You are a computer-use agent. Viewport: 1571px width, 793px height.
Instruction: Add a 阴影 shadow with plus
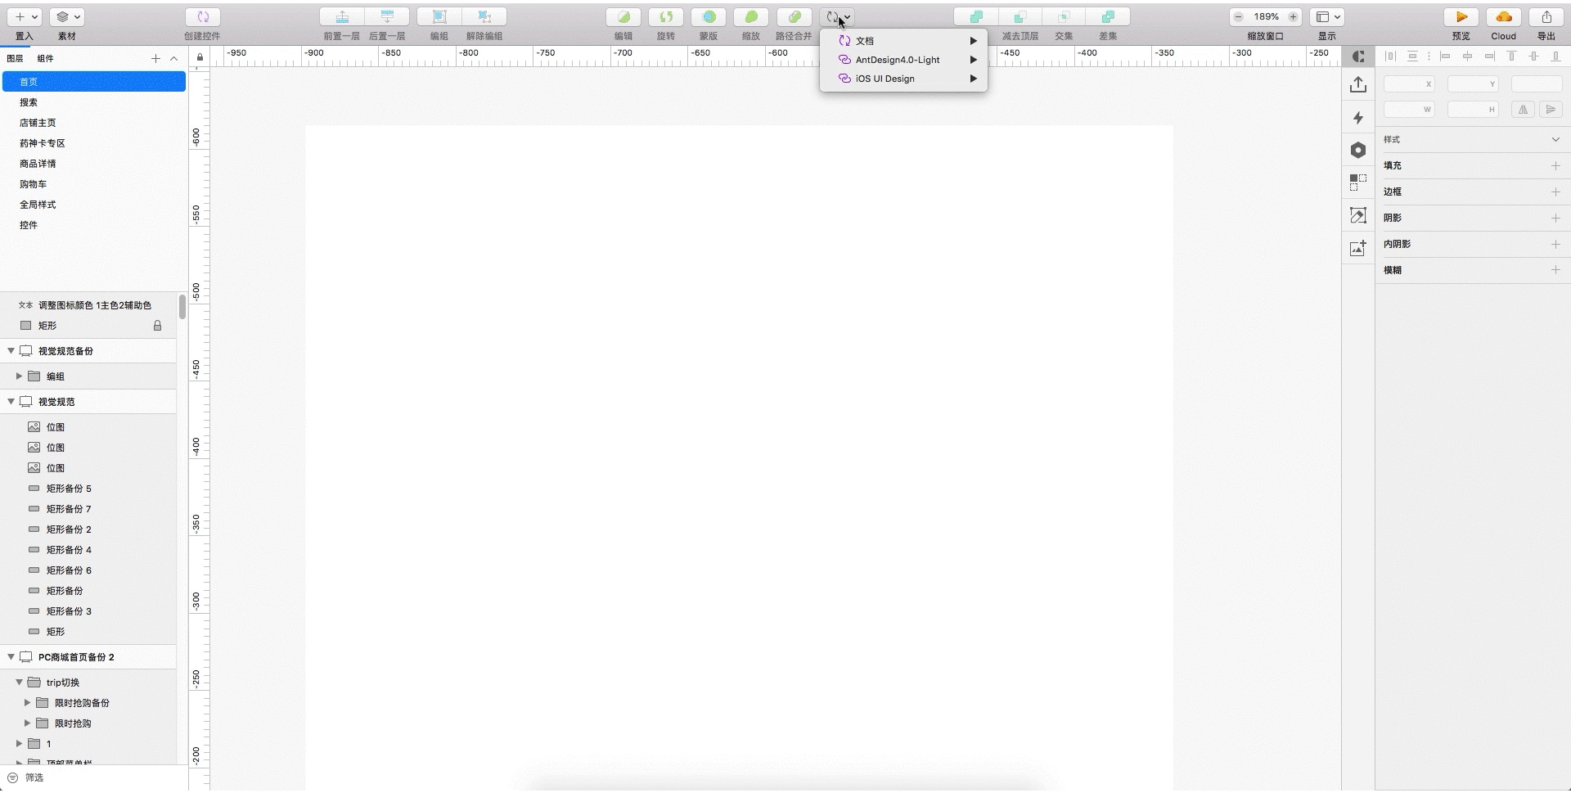coord(1555,219)
